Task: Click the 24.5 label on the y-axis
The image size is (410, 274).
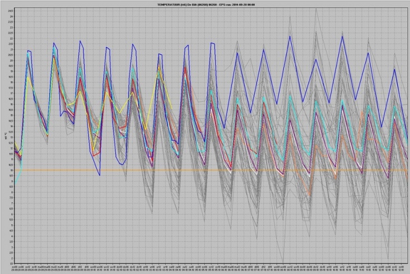Action: pyautogui.click(x=10, y=10)
